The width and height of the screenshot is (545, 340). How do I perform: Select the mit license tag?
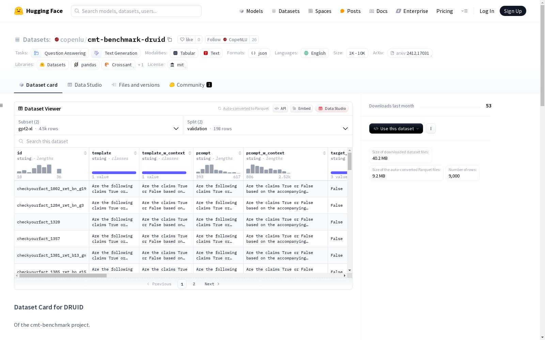click(177, 65)
